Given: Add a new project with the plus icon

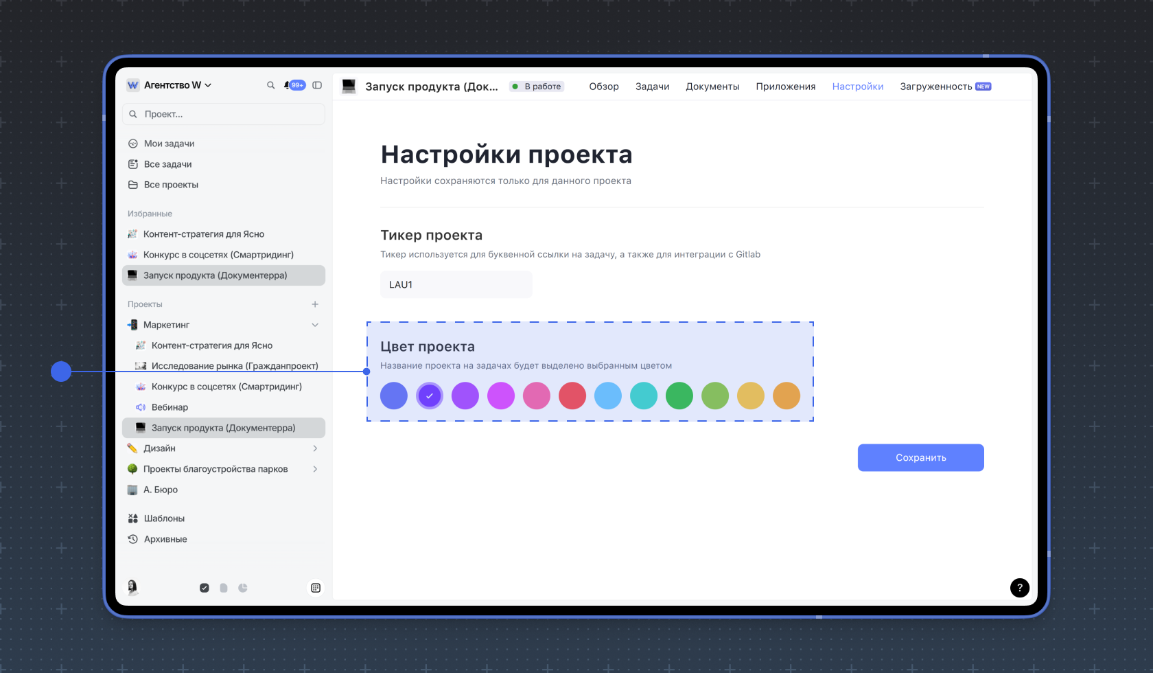Looking at the screenshot, I should (315, 304).
